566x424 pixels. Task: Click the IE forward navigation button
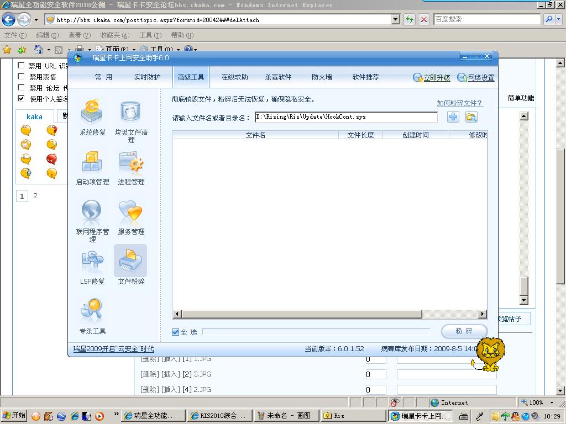24,19
